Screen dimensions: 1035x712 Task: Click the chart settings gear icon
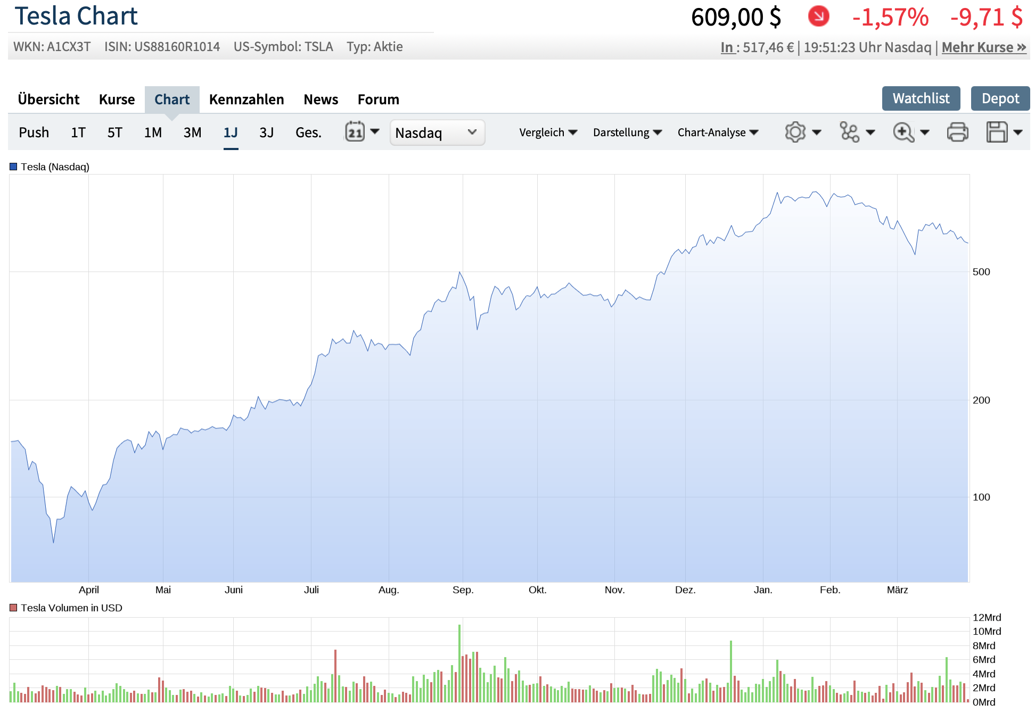point(795,132)
